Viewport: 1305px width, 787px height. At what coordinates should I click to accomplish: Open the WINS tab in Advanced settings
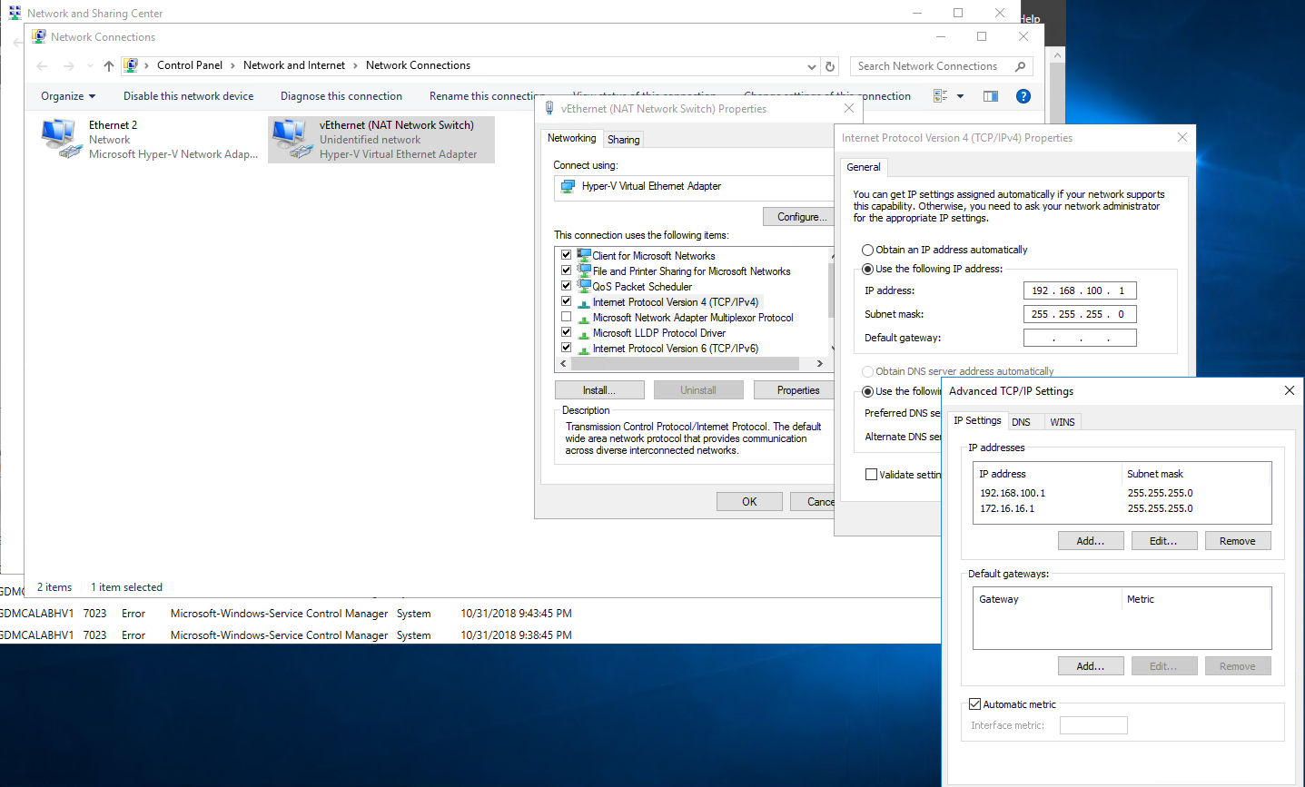click(x=1063, y=422)
